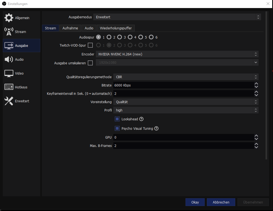Open the Hotkeys keyboard icon section
Screen dimensions: 273x211
(x=9, y=87)
